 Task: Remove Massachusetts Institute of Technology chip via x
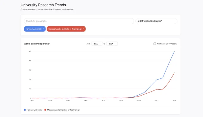(83, 29)
